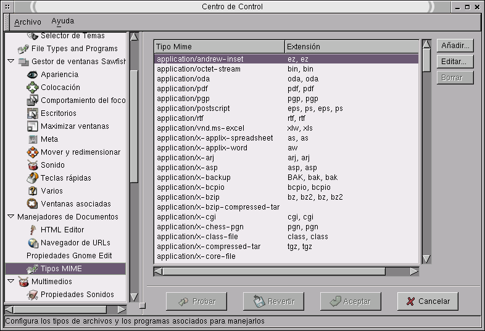
Task: Select Propiedades Gnome Edit tree item
Action: coord(69,256)
